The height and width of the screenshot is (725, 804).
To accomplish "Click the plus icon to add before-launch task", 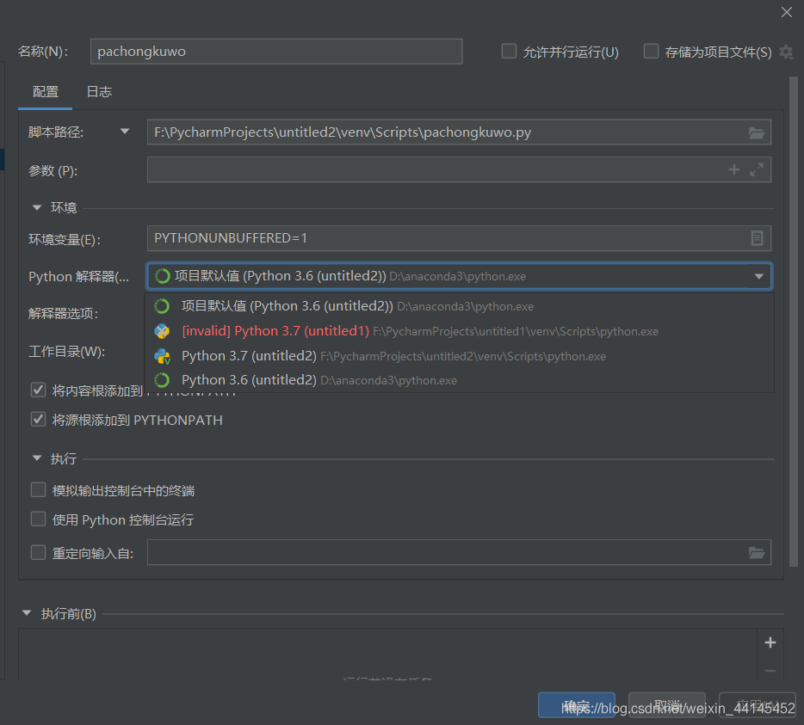I will (x=770, y=642).
